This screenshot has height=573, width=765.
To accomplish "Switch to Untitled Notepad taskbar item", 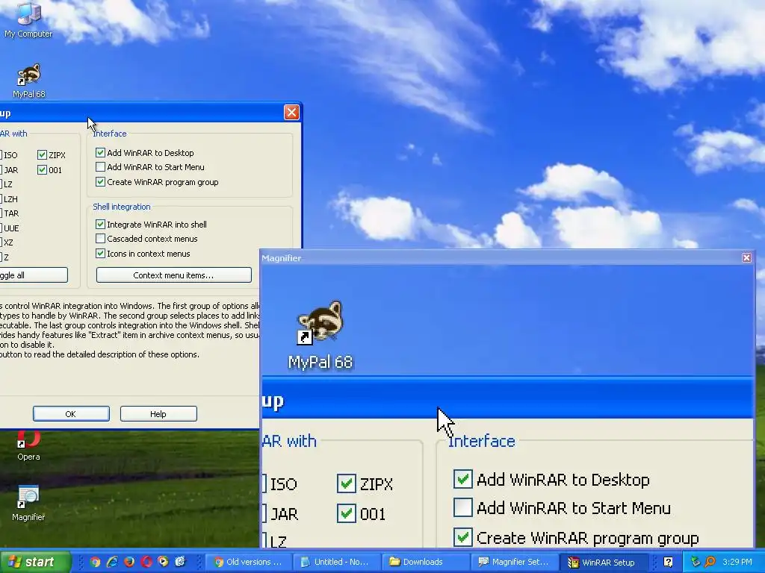I will coord(335,562).
